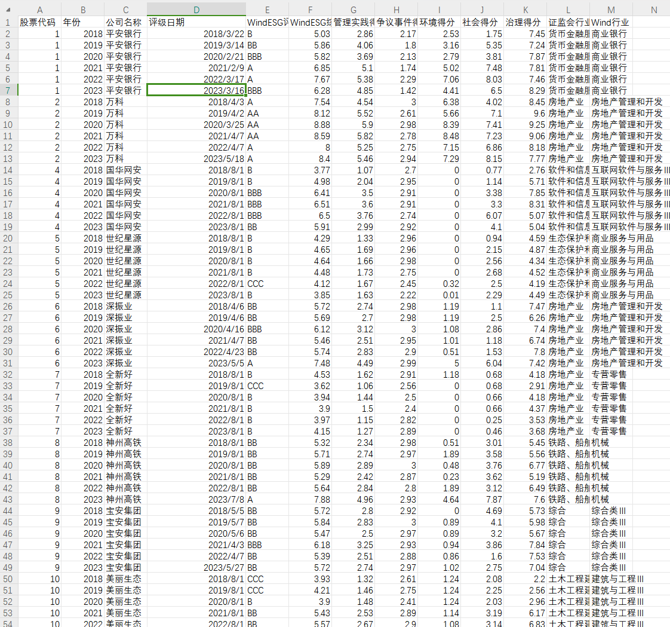Image resolution: width=670 pixels, height=627 pixels.
Task: Click the BBB rating for 深振业 2020
Action: pos(267,329)
